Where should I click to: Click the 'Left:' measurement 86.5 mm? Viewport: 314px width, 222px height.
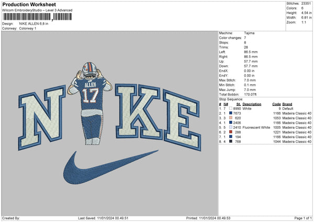pyautogui.click(x=251, y=52)
